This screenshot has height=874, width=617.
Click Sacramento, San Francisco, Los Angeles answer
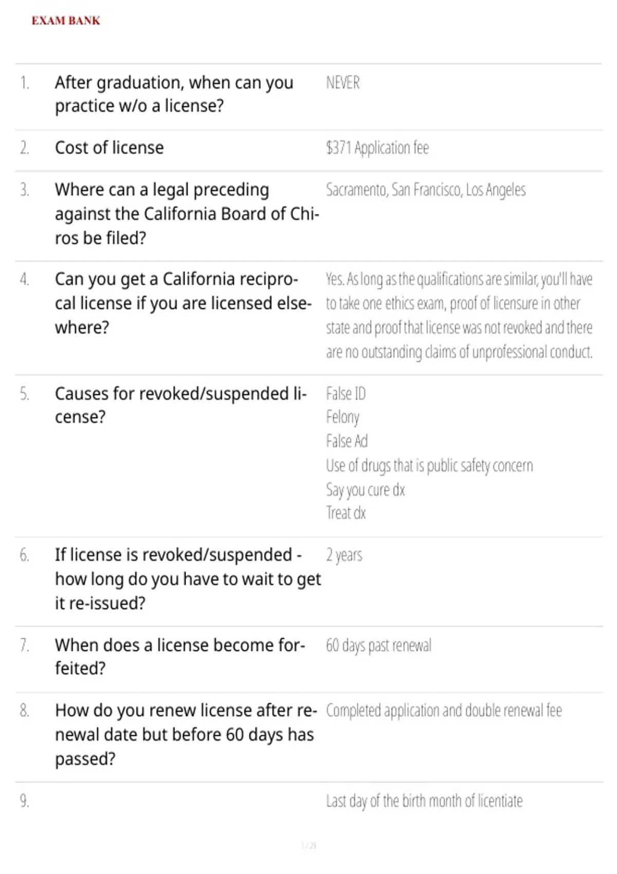(x=426, y=190)
